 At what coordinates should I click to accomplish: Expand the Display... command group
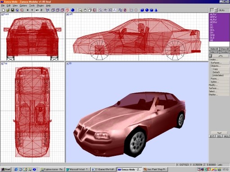click(x=219, y=95)
